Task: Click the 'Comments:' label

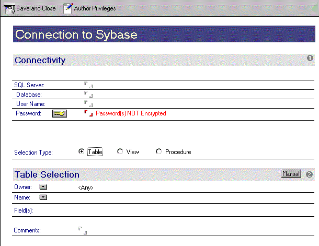Action: 27,230
